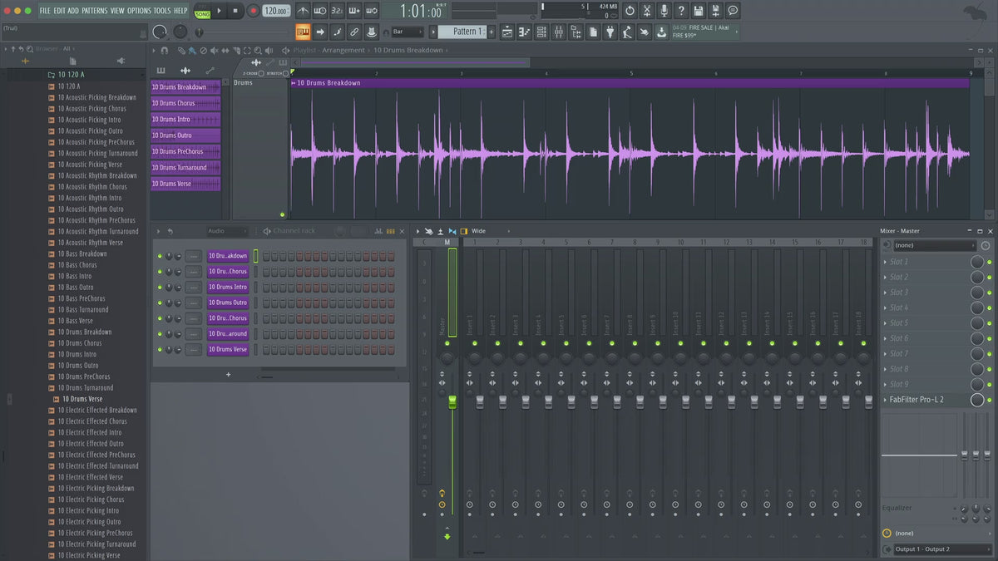Click the Master track volume fader
The image size is (998, 561).
(452, 401)
